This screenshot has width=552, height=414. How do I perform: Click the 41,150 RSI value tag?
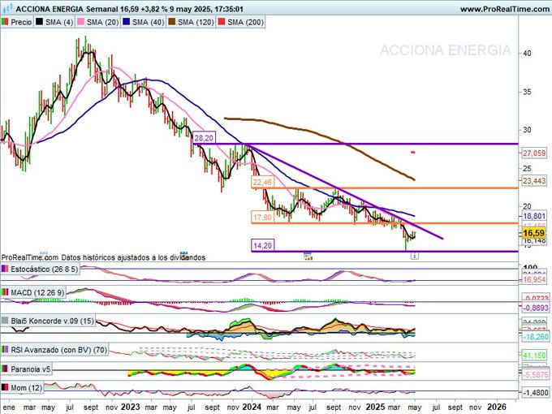coord(534,356)
